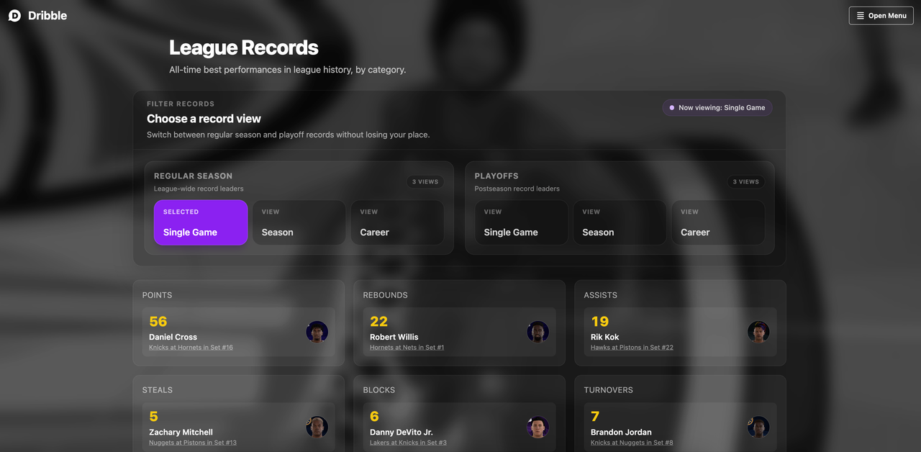Open Lakers at Knicks in Set #3 link

pyautogui.click(x=408, y=443)
